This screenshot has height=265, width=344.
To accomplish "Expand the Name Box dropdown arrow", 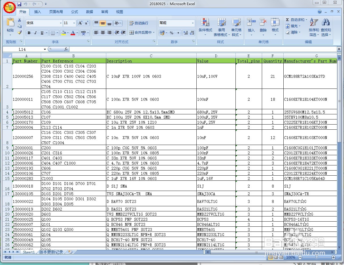I will pyautogui.click(x=45, y=49).
